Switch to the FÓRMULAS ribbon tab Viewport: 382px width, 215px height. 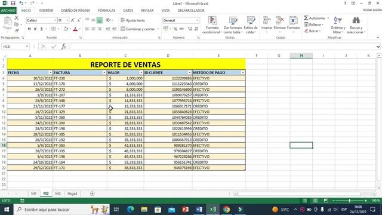(107, 11)
